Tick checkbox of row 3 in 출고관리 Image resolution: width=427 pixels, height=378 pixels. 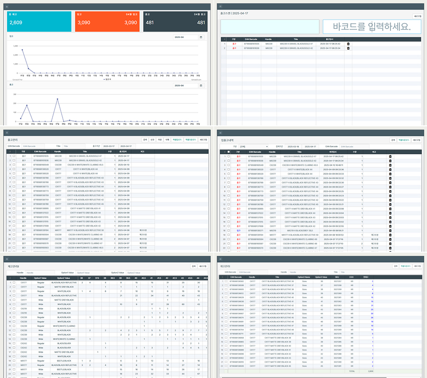point(14,165)
